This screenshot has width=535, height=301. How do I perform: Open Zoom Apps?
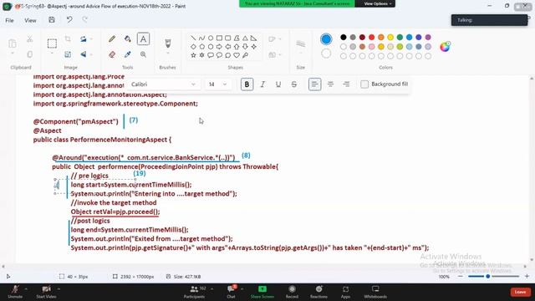pos(345,292)
